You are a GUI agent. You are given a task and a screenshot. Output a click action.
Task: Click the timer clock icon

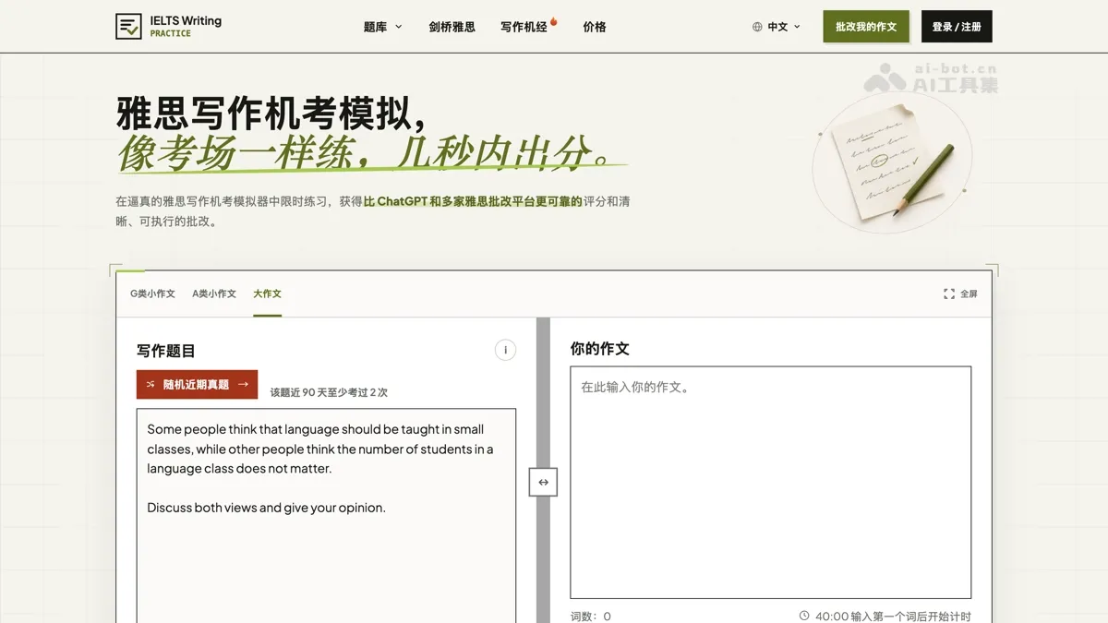click(x=803, y=616)
